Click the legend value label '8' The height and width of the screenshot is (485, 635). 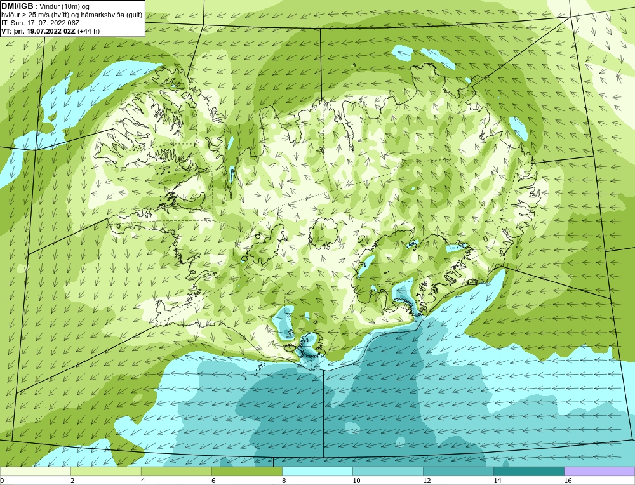(284, 481)
